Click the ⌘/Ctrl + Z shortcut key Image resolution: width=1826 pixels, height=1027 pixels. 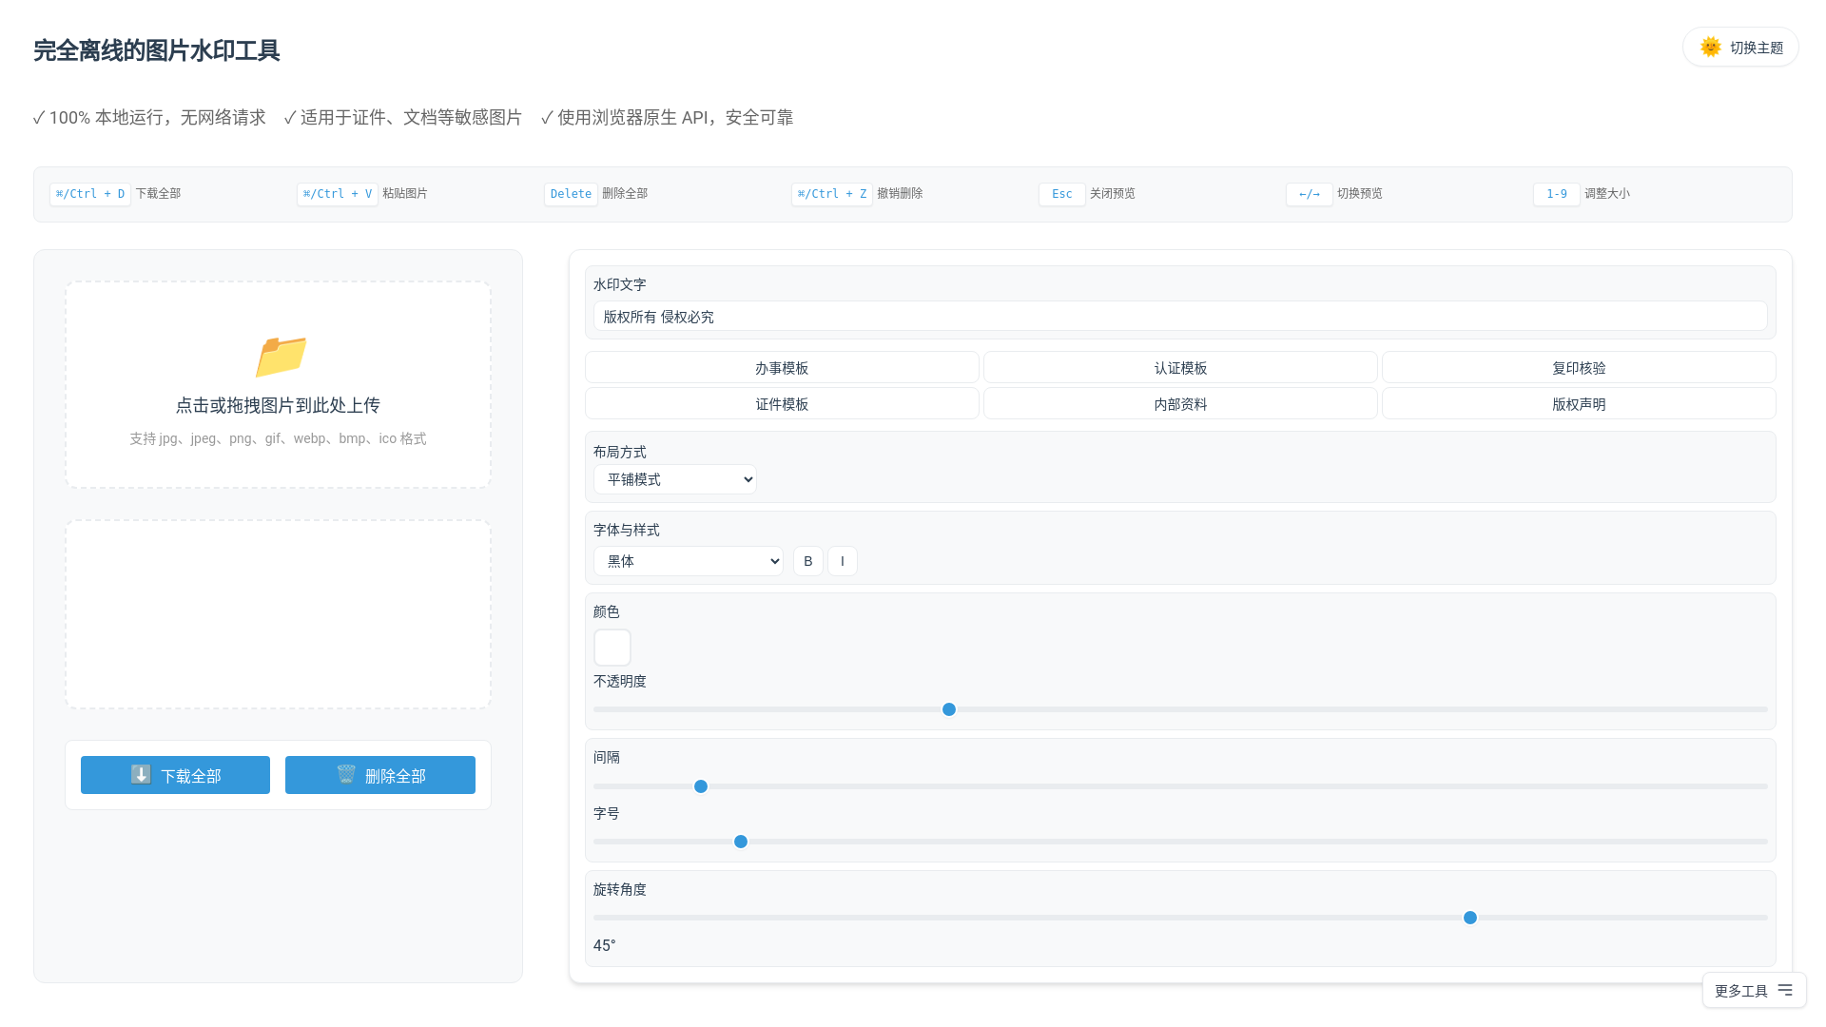pos(832,194)
